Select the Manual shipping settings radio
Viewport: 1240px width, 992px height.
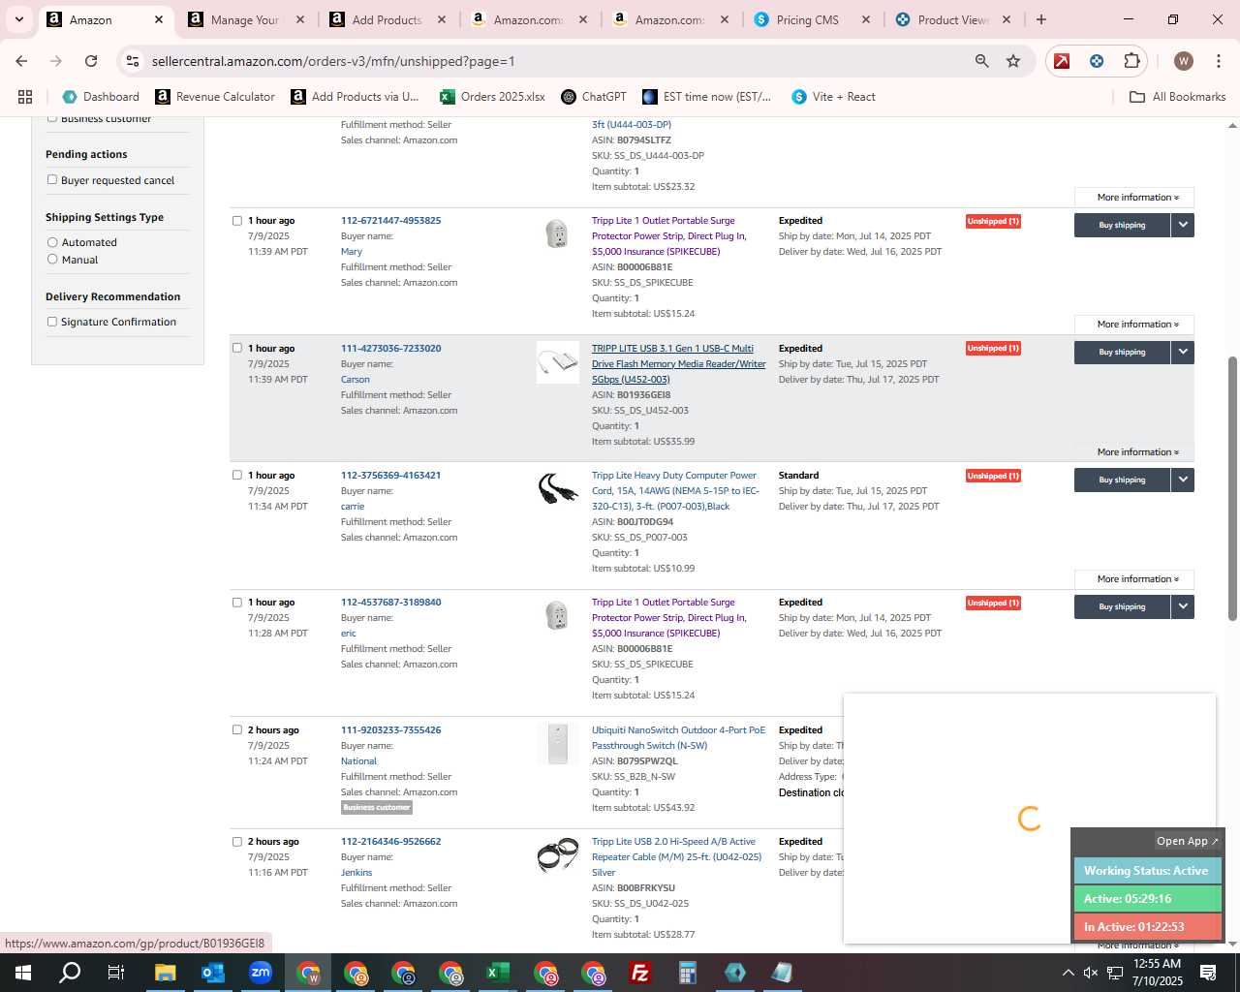(52, 259)
